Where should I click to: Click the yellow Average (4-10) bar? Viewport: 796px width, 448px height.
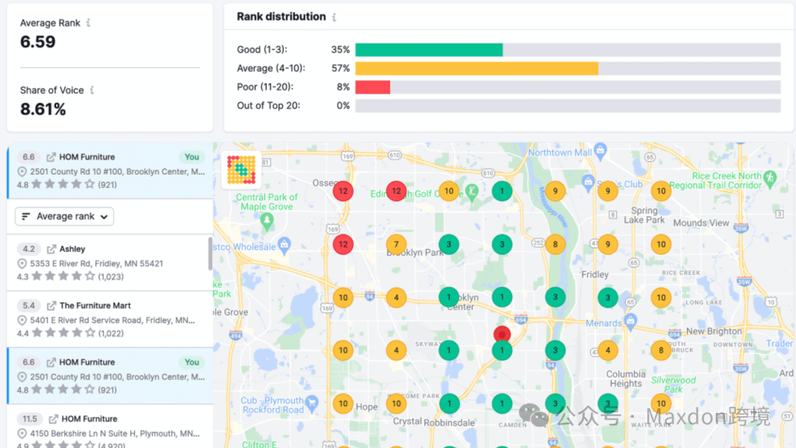pos(477,69)
